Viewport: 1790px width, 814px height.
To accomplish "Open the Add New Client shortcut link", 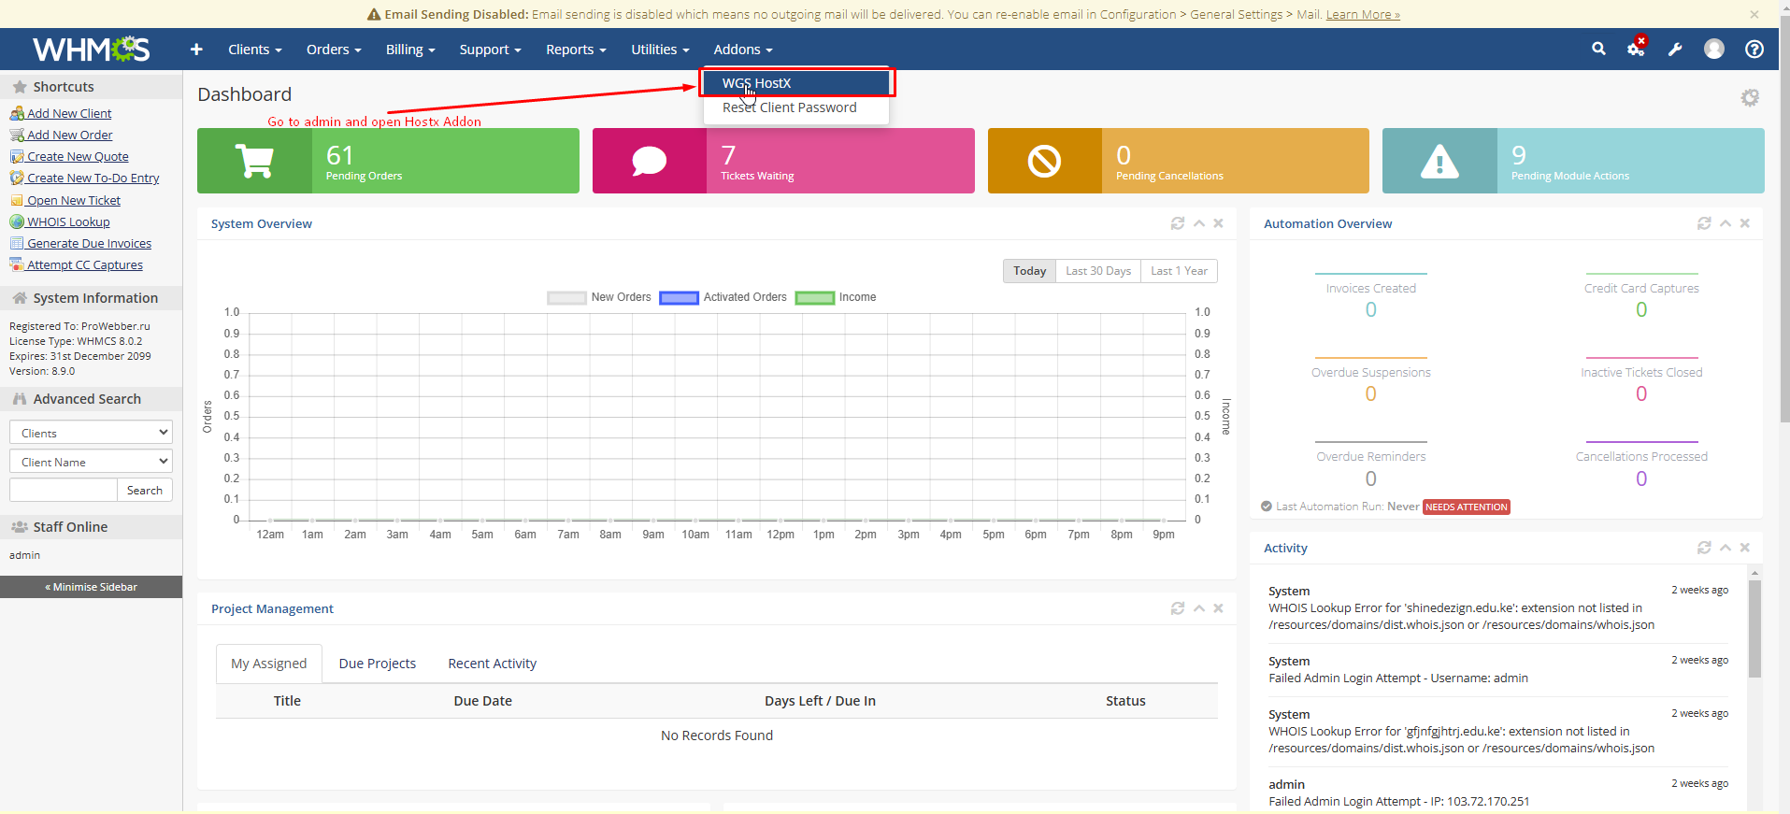I will click(x=69, y=113).
